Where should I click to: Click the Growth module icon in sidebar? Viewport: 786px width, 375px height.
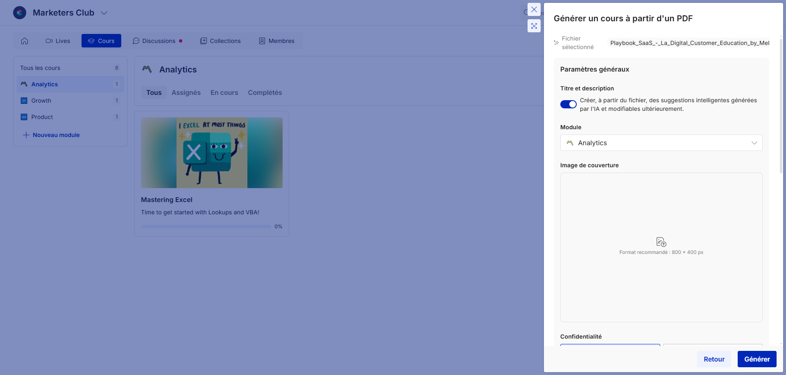[24, 101]
